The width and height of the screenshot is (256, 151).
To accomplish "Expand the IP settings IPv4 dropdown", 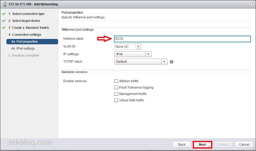I will pos(133,54).
